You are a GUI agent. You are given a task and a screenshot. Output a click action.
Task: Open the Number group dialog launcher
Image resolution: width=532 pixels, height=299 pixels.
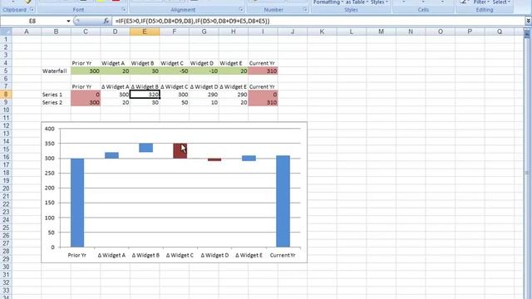tap(305, 9)
